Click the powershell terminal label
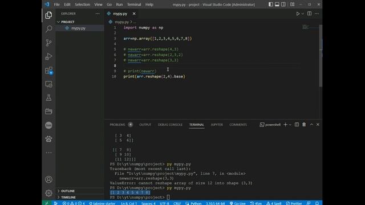 [270, 125]
